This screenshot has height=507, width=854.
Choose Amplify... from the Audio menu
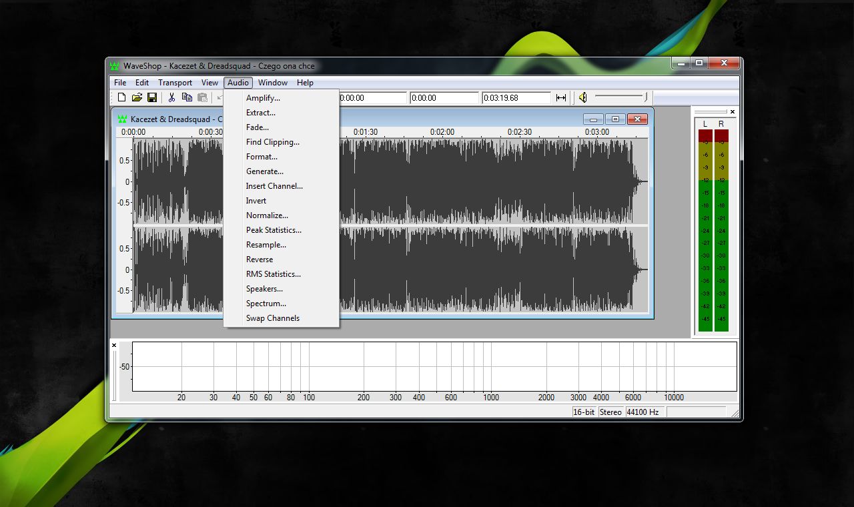pos(282,98)
